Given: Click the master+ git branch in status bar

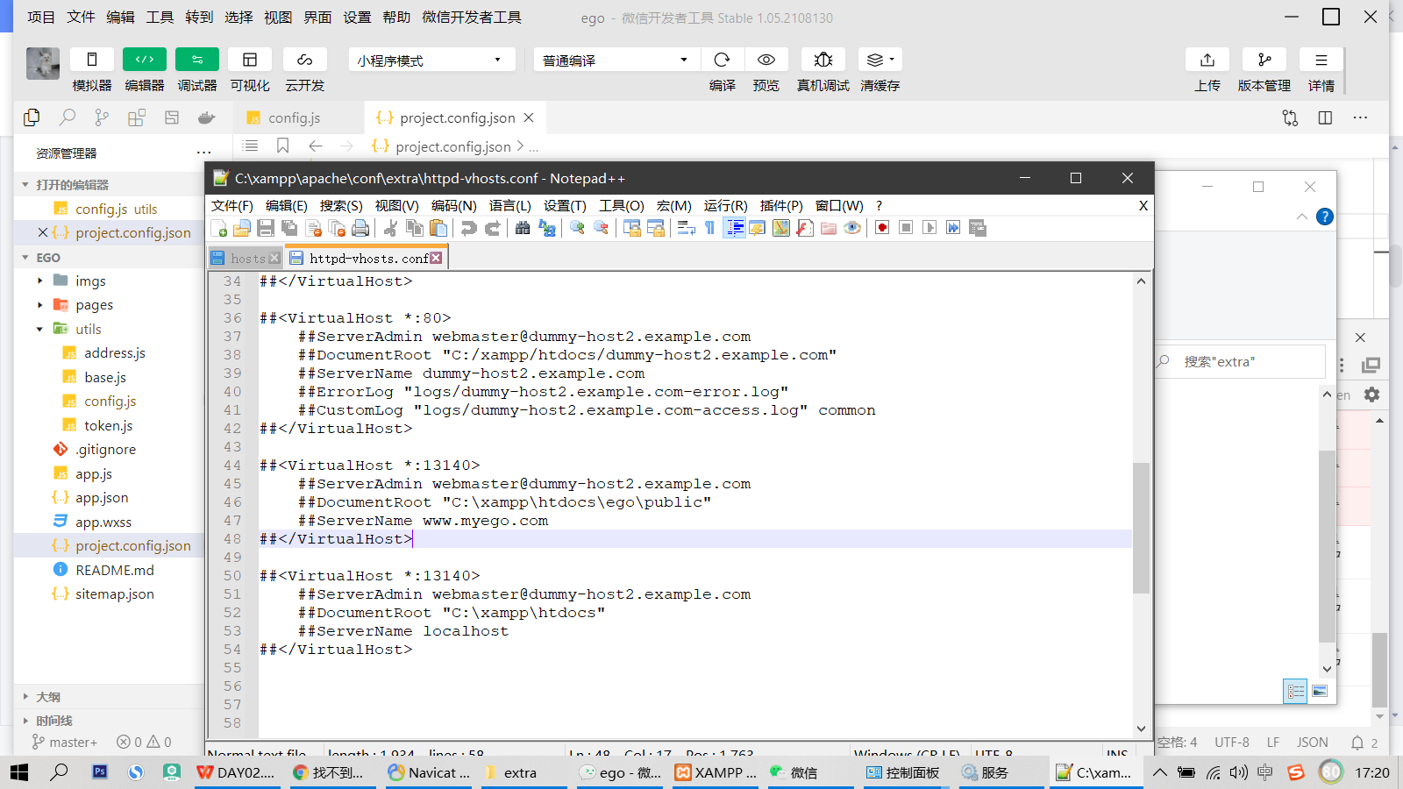Looking at the screenshot, I should click(x=65, y=742).
